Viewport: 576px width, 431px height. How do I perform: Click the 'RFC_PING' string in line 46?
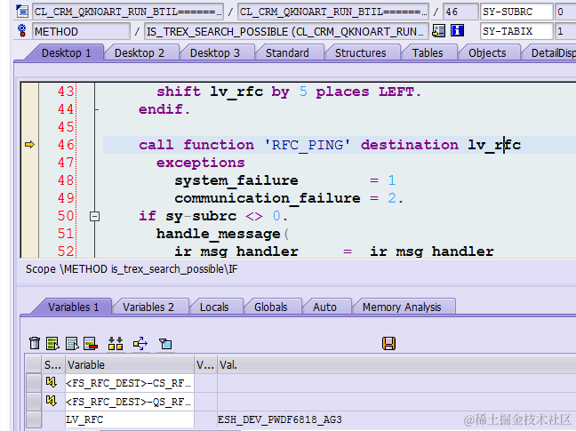308,145
